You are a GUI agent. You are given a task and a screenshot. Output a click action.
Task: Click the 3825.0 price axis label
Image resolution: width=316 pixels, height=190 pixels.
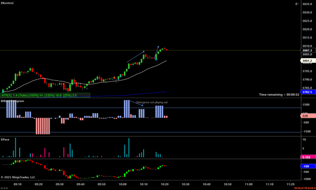[x=307, y=21]
